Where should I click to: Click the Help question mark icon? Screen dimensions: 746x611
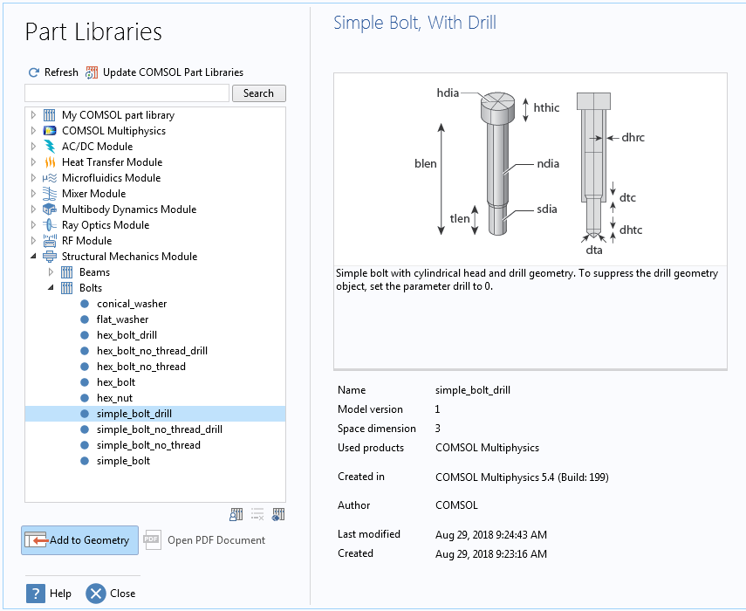pyautogui.click(x=36, y=594)
